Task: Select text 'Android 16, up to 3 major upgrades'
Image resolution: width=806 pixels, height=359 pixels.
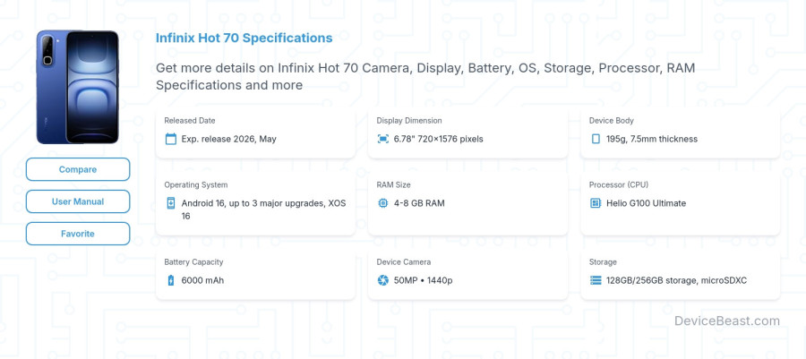Action: pos(253,203)
